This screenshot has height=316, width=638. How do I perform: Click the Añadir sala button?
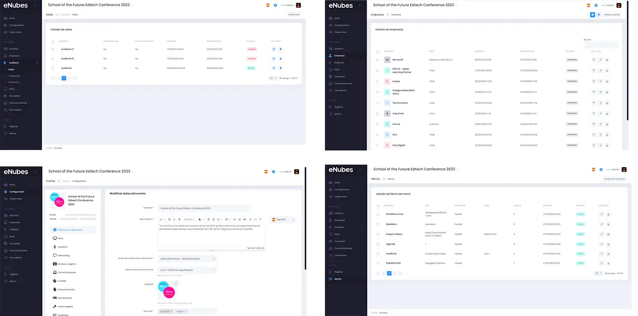293,15
